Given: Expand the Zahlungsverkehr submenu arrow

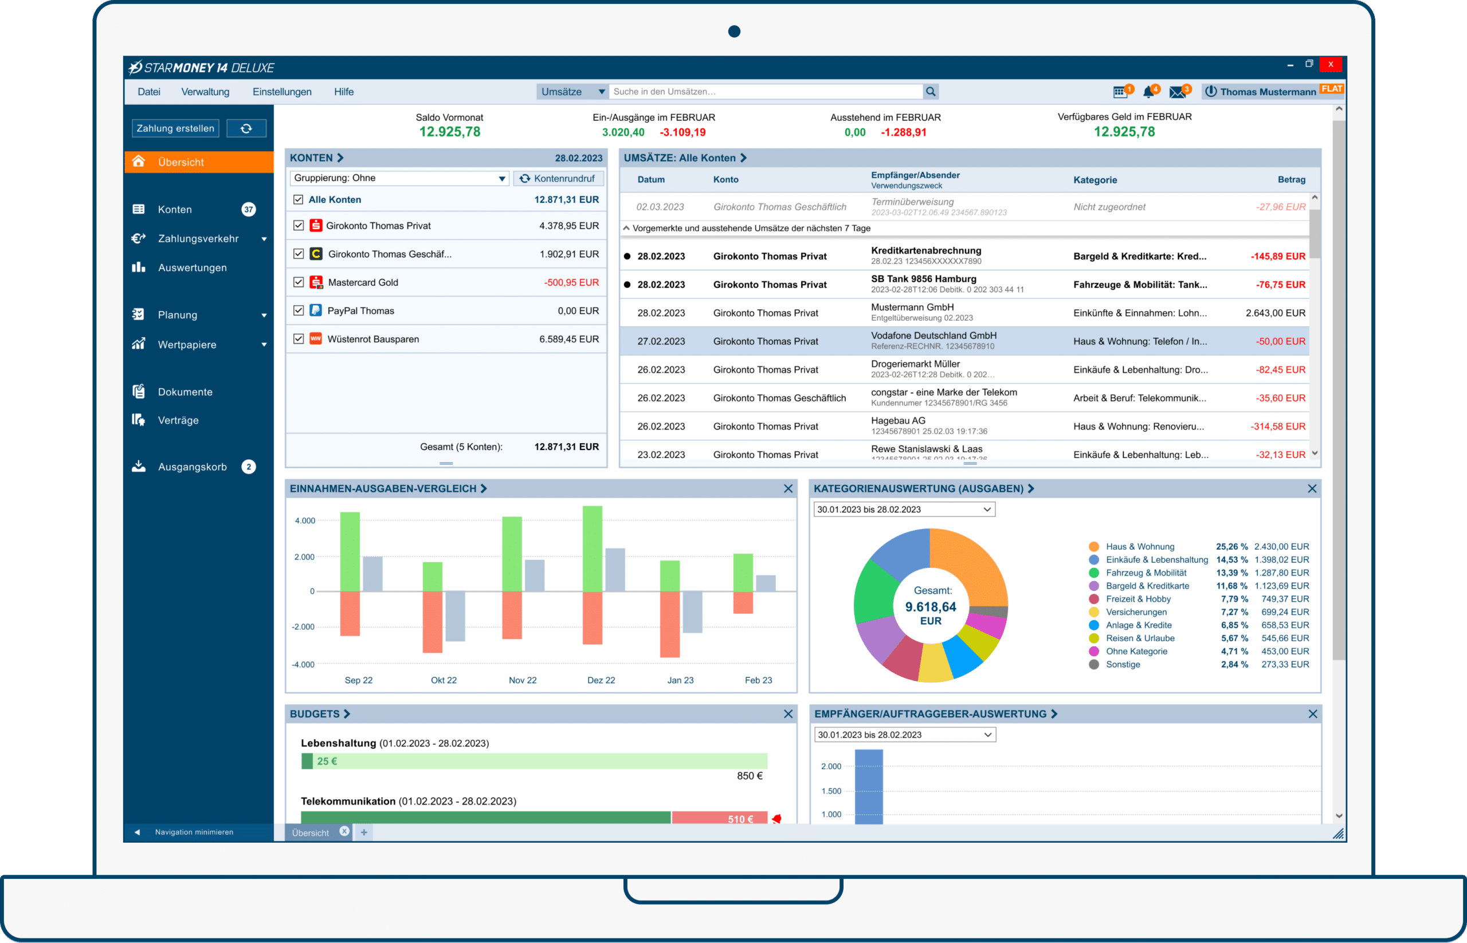Looking at the screenshot, I should pos(264,239).
